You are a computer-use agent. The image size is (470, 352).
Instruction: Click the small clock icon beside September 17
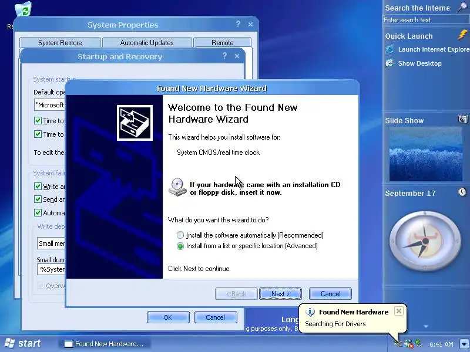[x=462, y=192]
